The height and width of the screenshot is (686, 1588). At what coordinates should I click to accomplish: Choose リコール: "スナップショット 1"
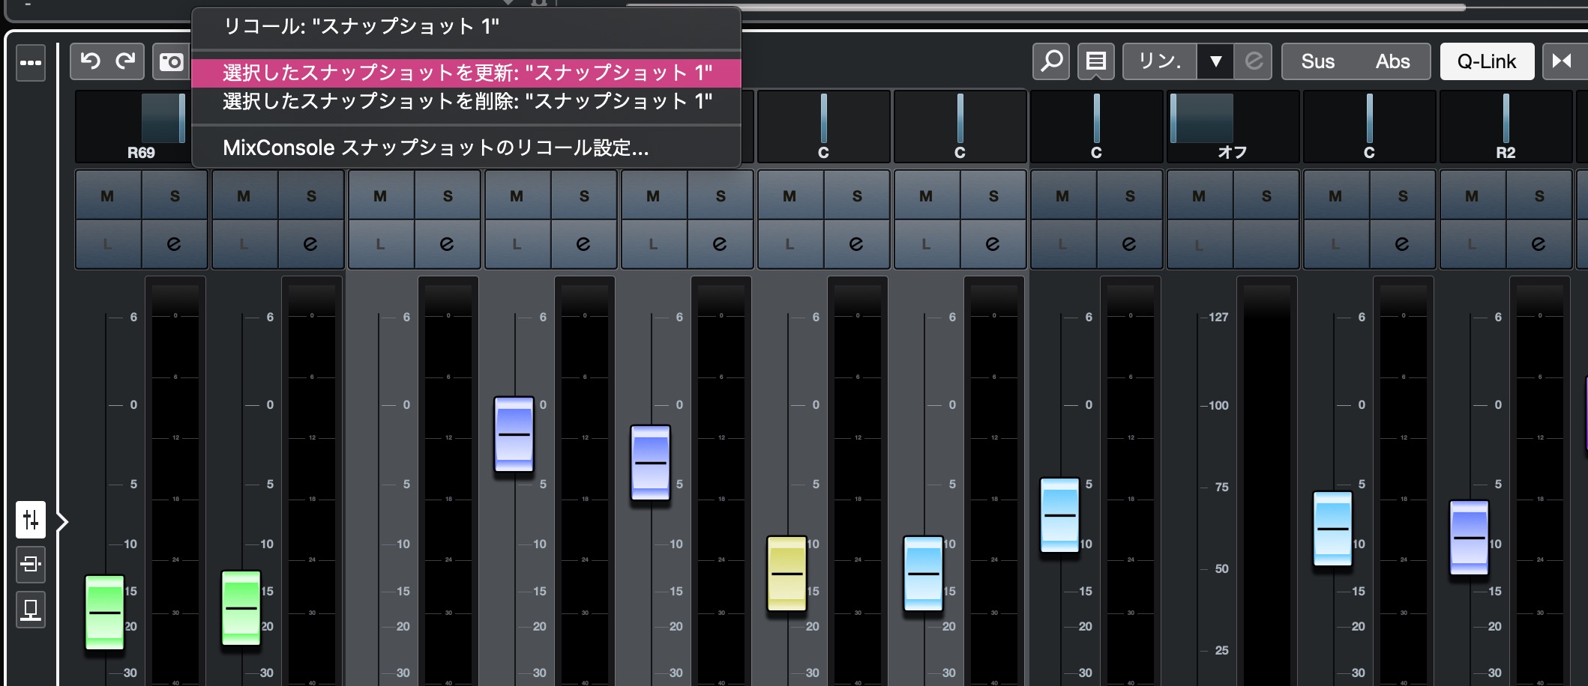(466, 27)
